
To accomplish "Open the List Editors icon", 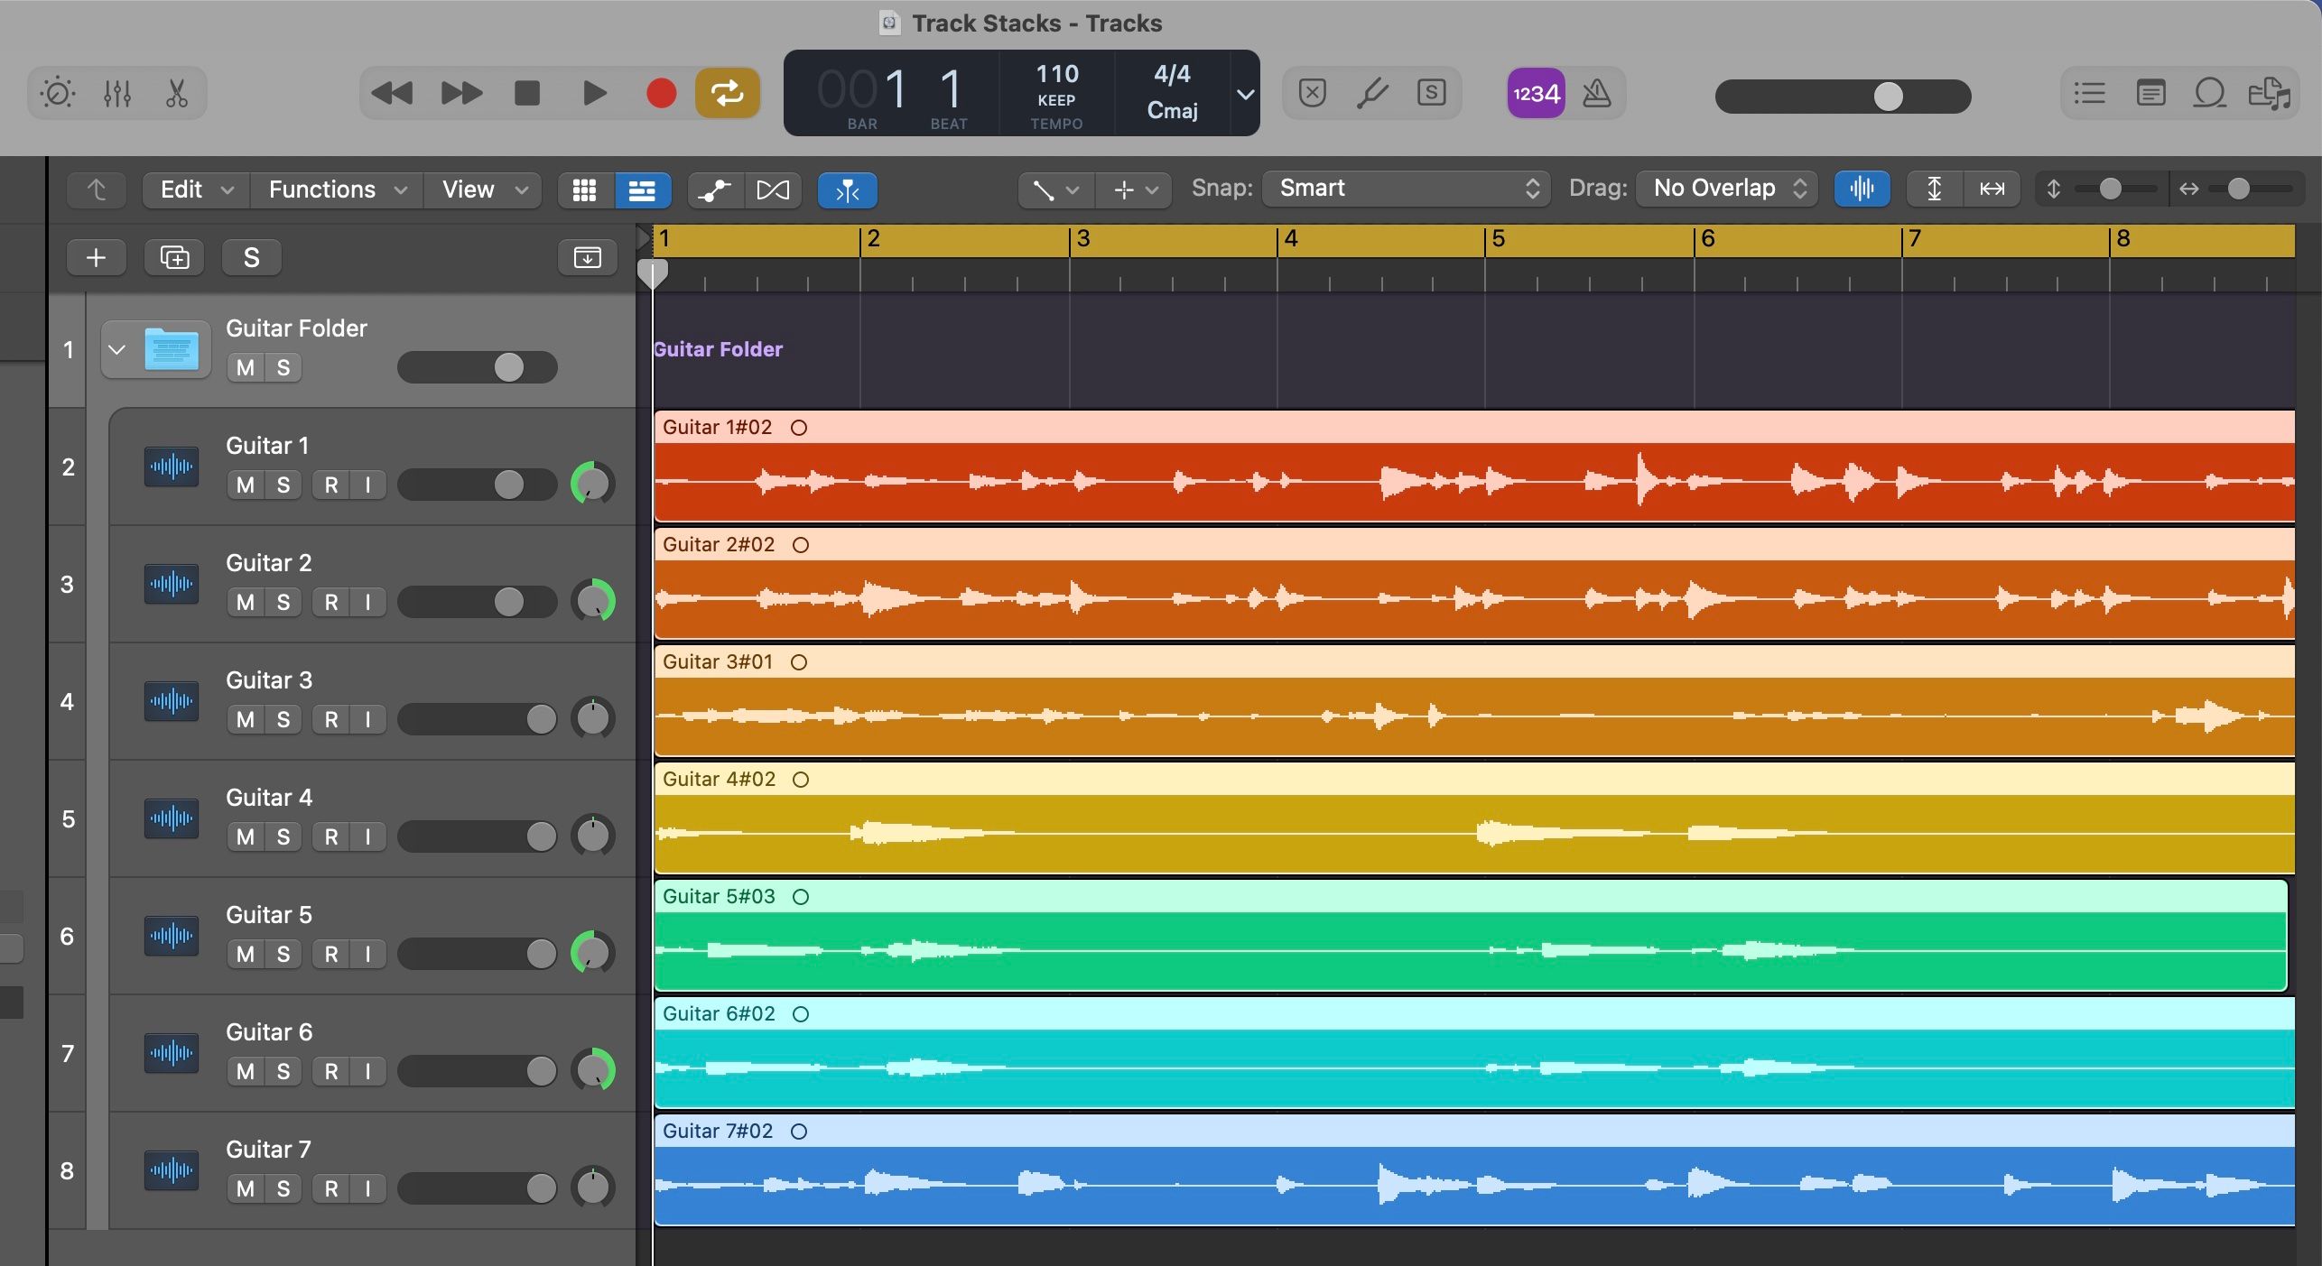I will [x=2089, y=93].
